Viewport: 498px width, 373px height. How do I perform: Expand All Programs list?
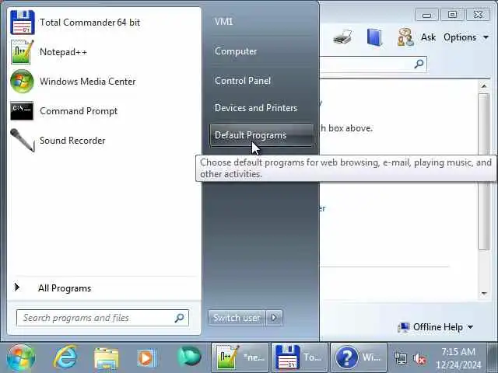tap(104, 288)
